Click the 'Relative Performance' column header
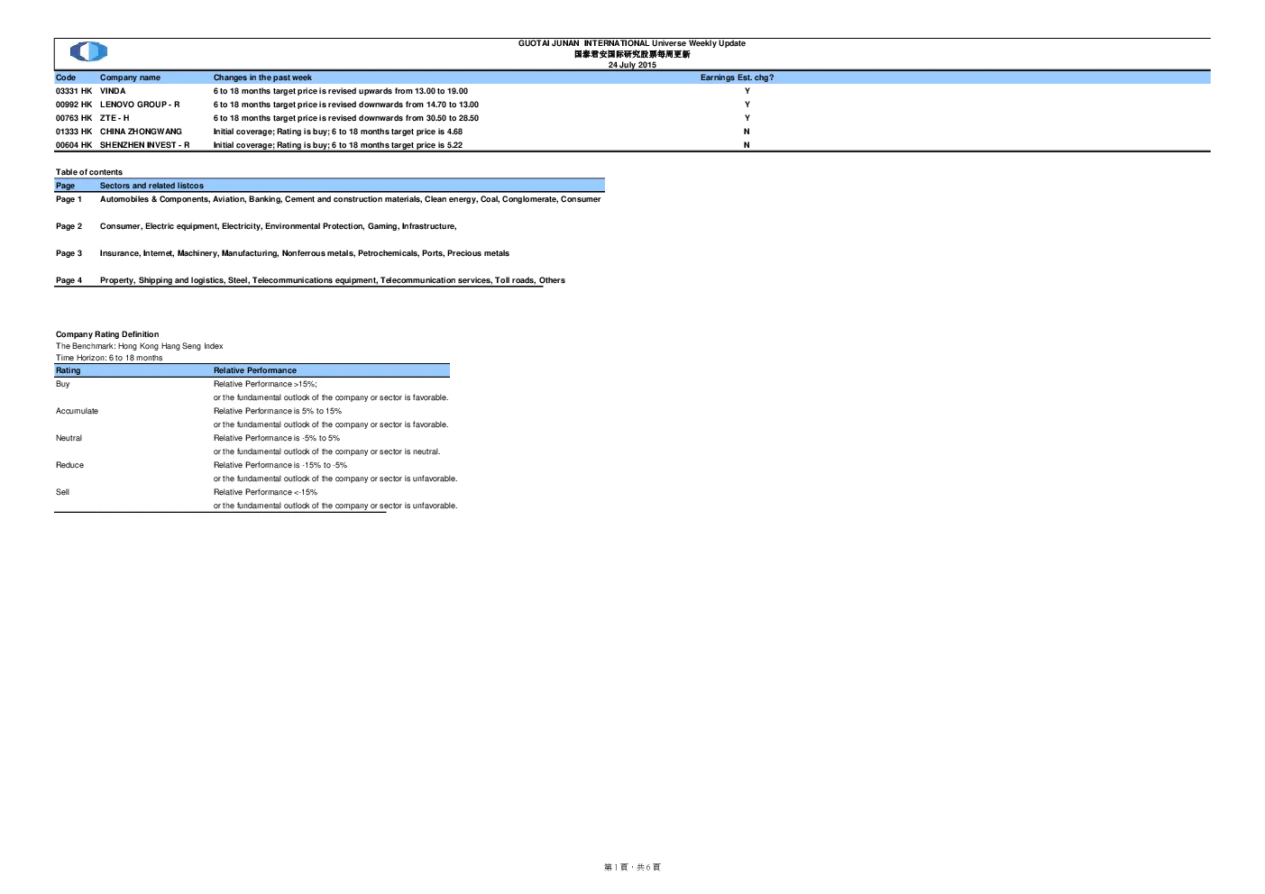This screenshot has height=894, width=1265. pyautogui.click(x=255, y=370)
